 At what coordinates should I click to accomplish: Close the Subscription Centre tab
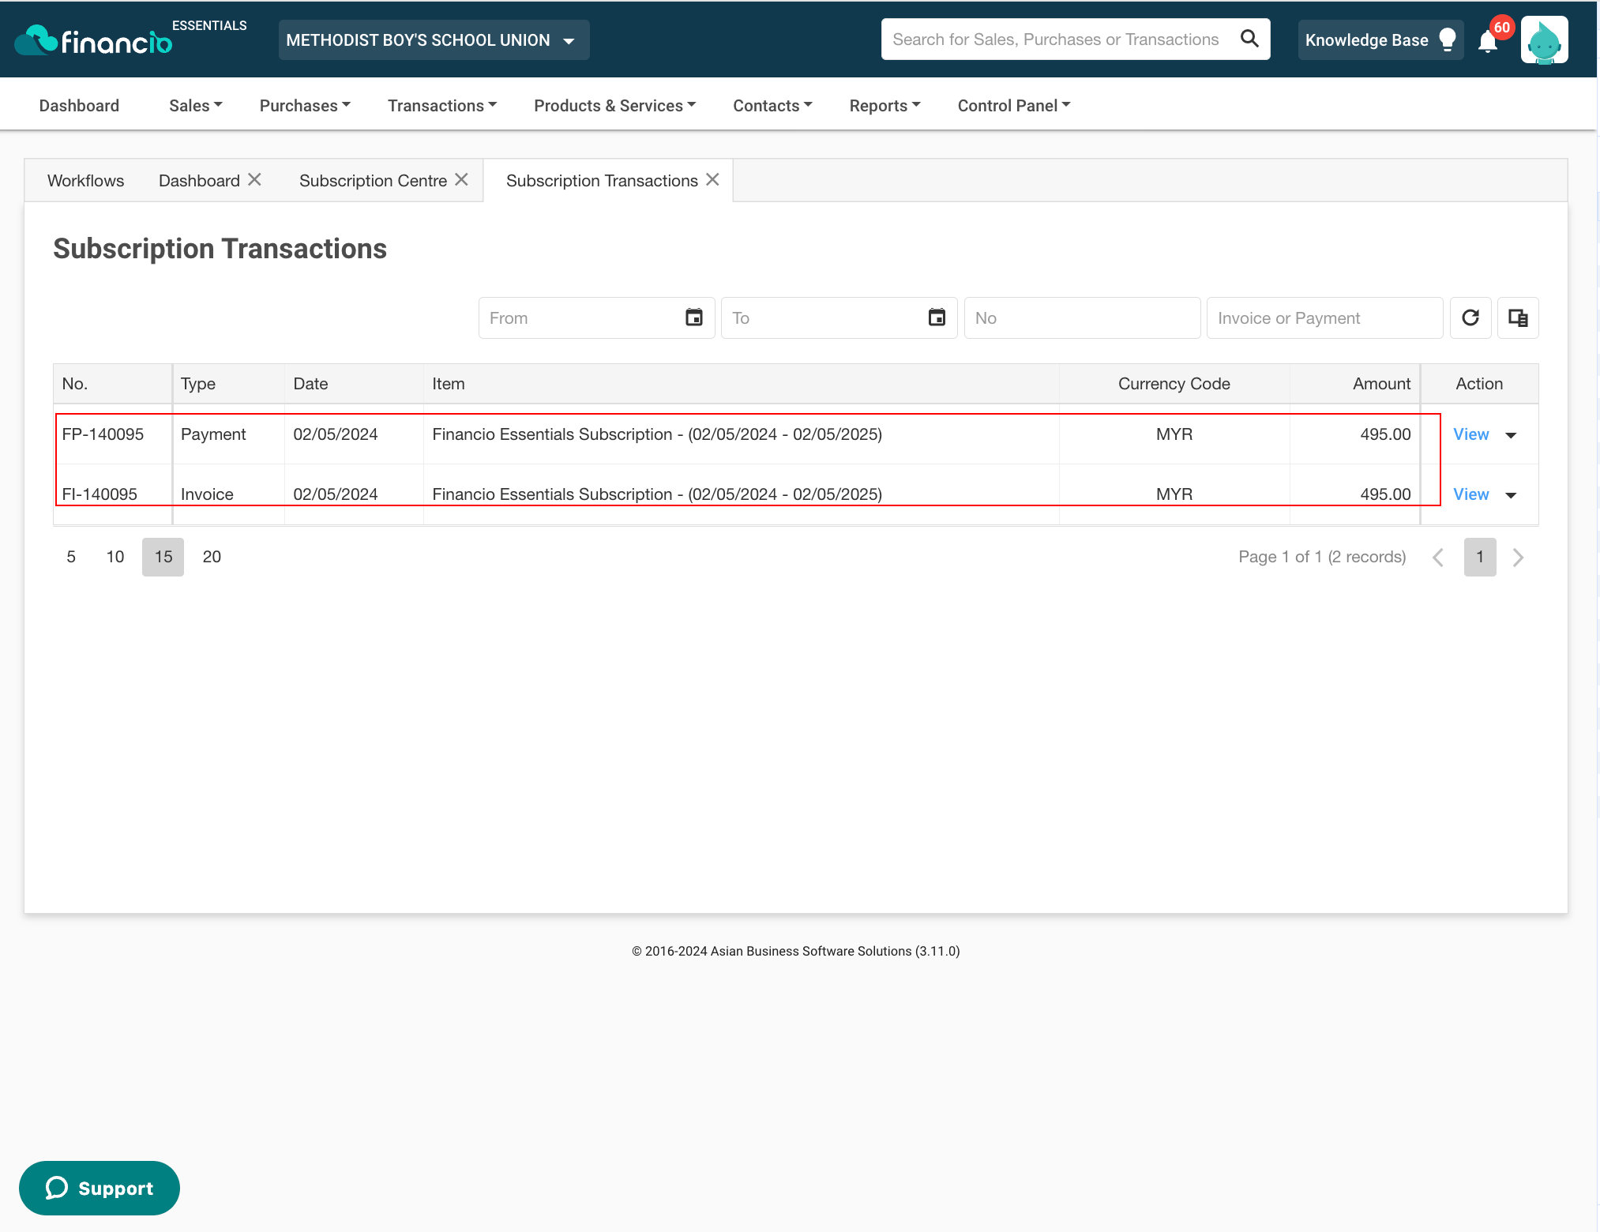[462, 180]
